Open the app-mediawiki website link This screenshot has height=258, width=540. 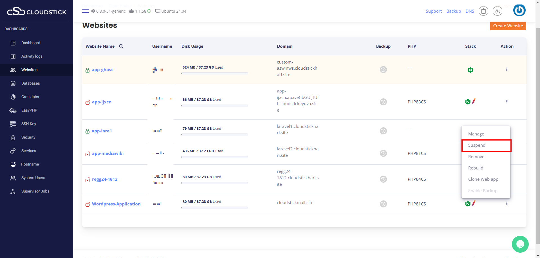[107, 153]
